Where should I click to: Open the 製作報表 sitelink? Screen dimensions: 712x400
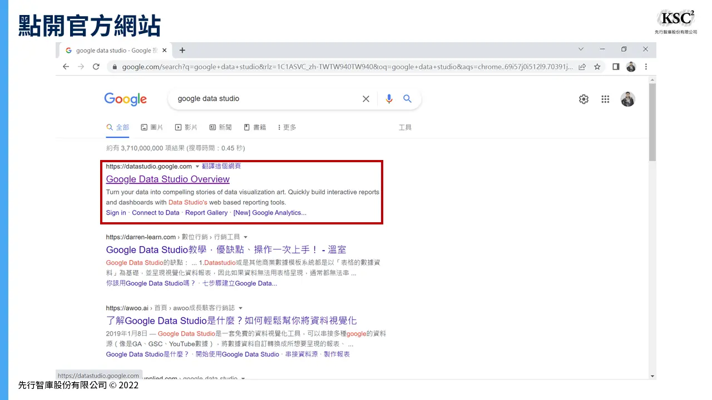click(x=337, y=354)
